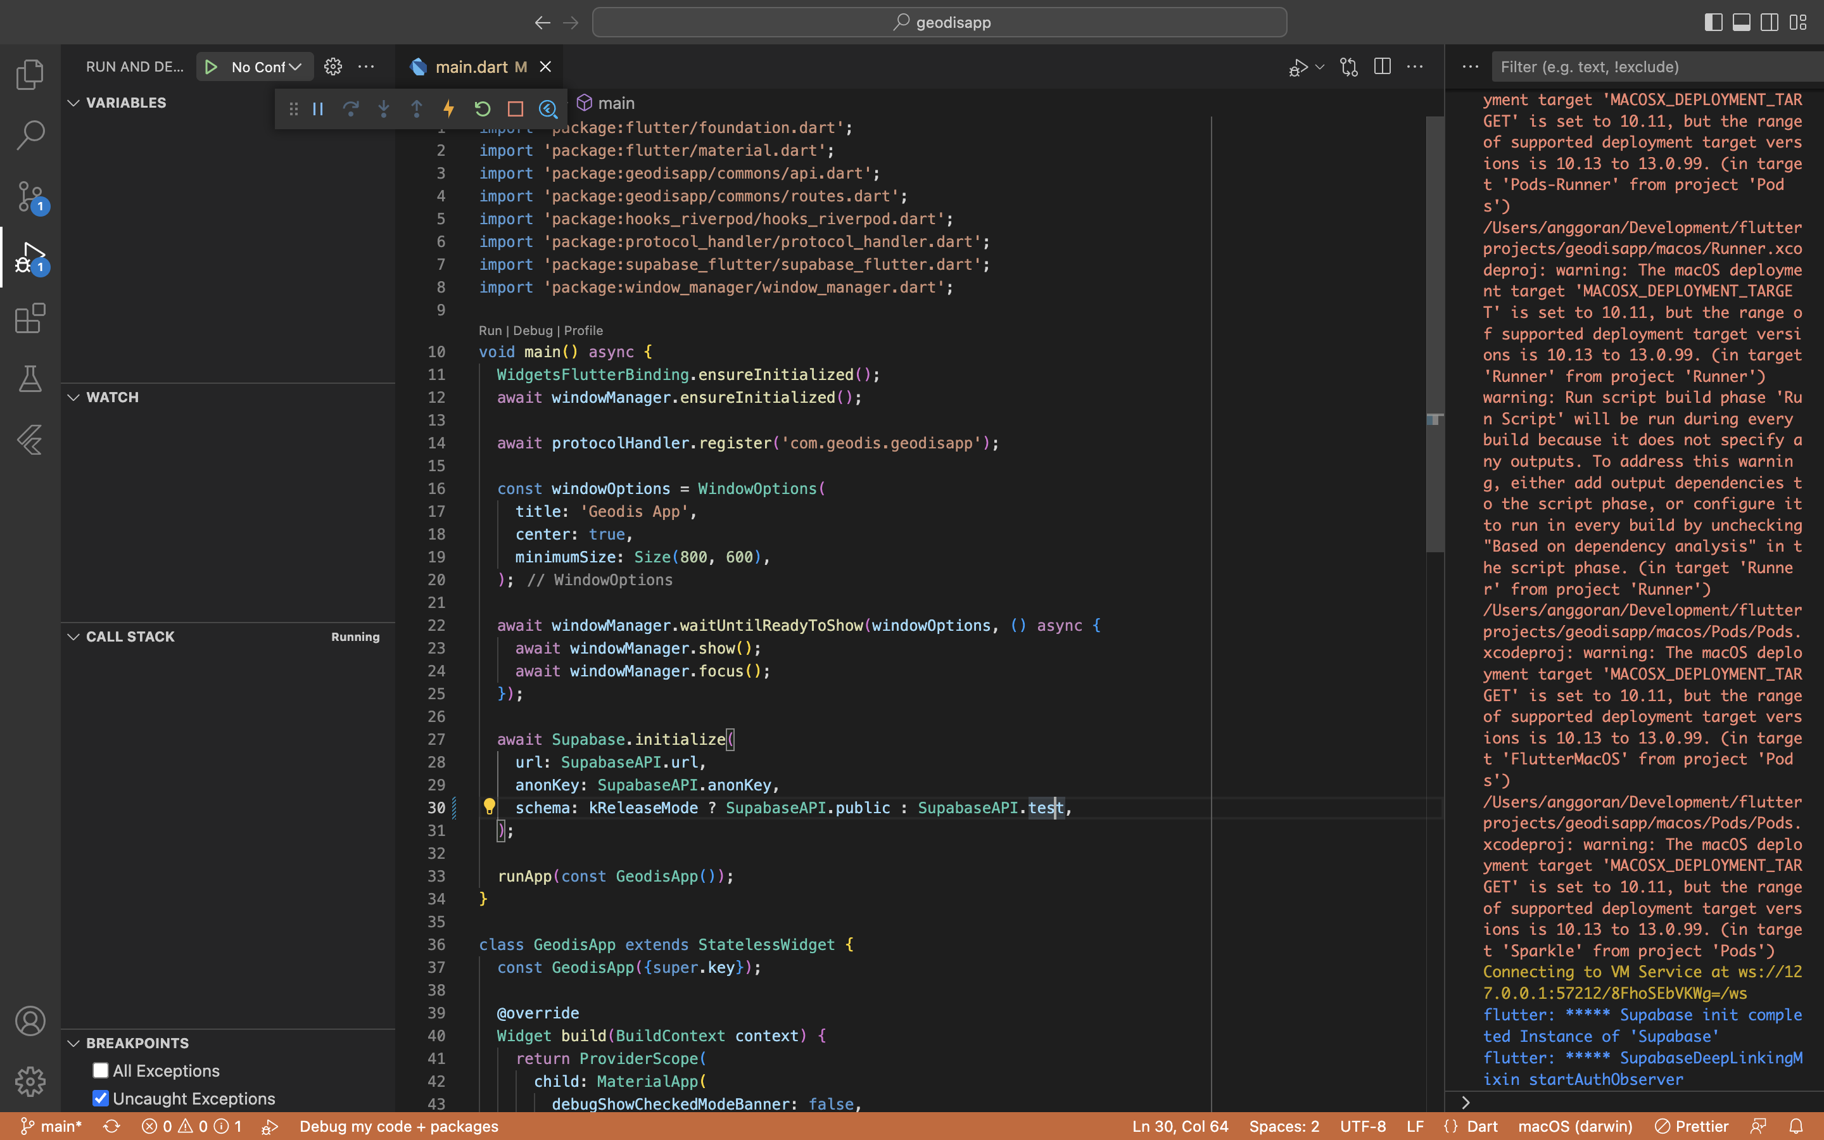Open the Widget Inspector icon

coord(548,110)
